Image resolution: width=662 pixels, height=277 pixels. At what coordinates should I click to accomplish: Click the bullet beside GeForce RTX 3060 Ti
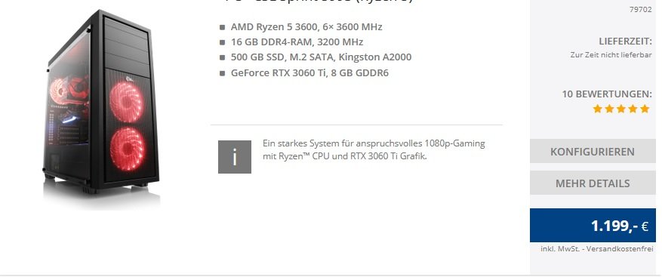click(x=222, y=73)
